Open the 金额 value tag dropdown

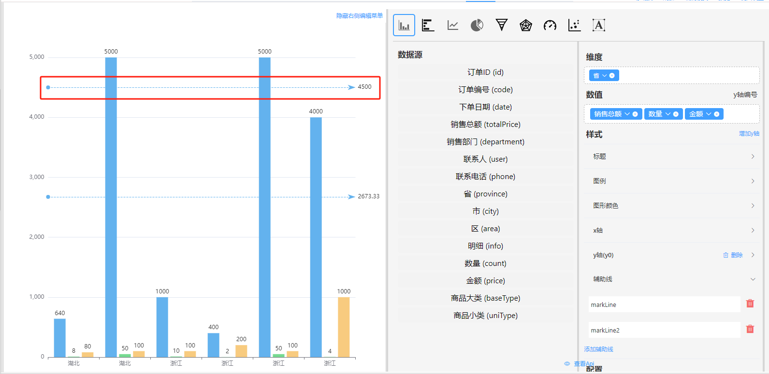[709, 114]
